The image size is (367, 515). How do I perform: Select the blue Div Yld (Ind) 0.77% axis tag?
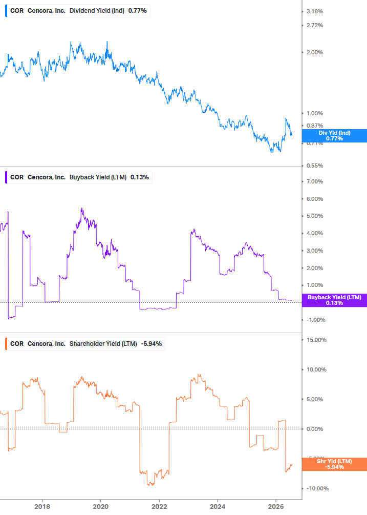point(334,136)
